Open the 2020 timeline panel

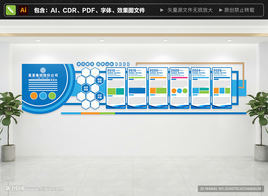pyautogui.click(x=158, y=88)
